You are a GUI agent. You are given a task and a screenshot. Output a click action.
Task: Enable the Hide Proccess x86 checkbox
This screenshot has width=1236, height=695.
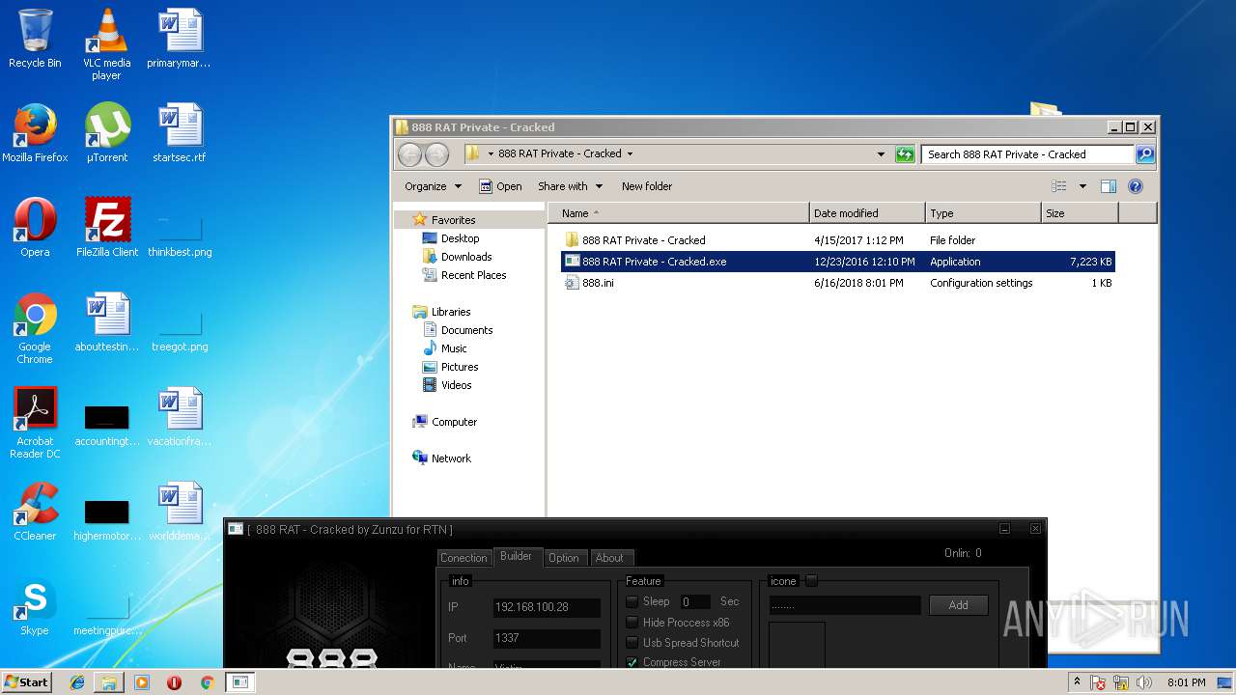[x=632, y=623]
